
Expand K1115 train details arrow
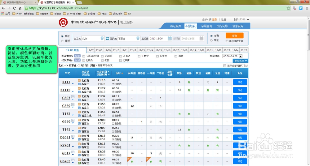73,92
